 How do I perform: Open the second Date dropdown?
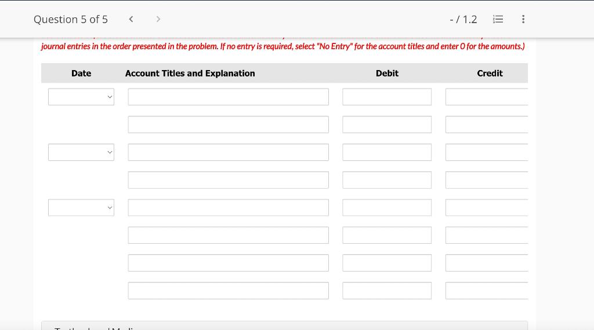tap(81, 152)
